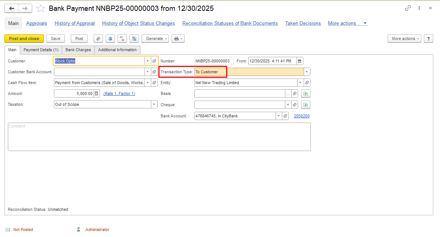The height and width of the screenshot is (237, 440).
Task: Click the empty Basis input field
Action: coord(240,93)
